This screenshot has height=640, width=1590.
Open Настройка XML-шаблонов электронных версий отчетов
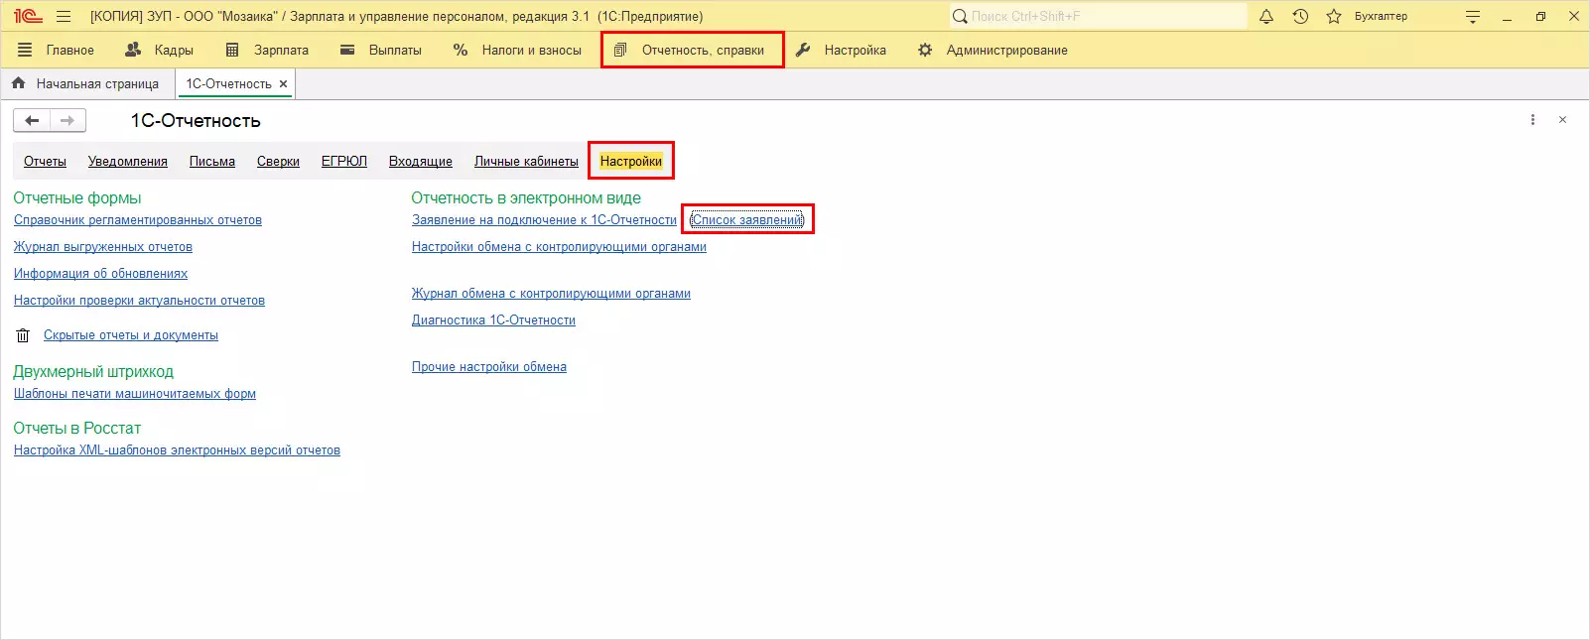[x=177, y=450]
